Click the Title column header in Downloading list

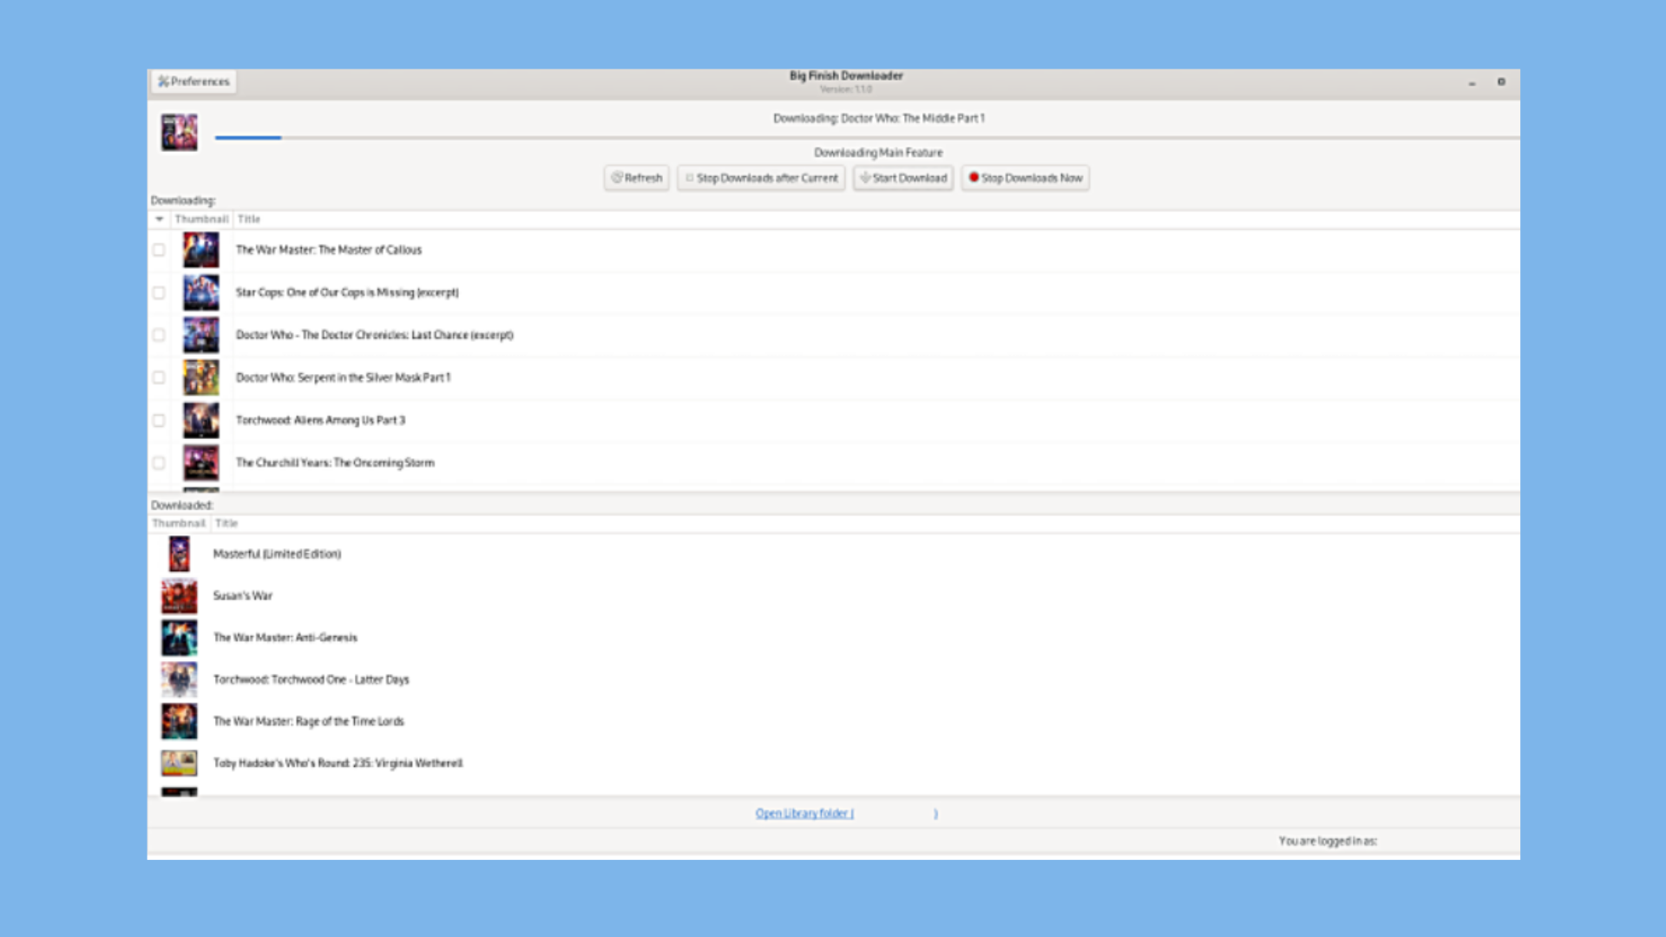click(x=249, y=220)
